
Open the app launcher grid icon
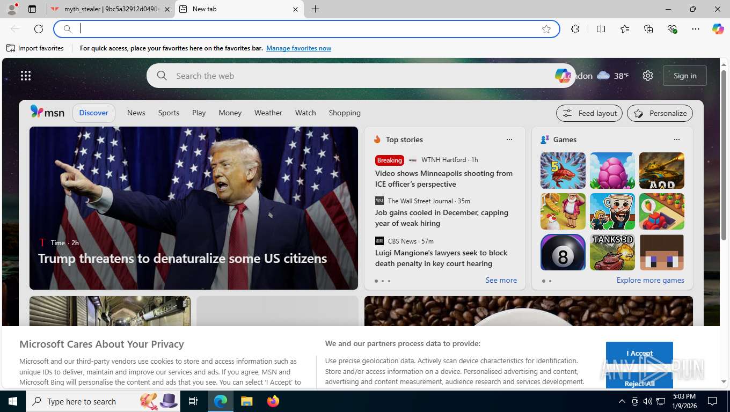coord(26,76)
